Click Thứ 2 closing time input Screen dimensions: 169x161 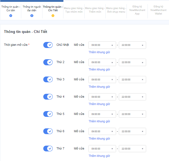[132, 63]
